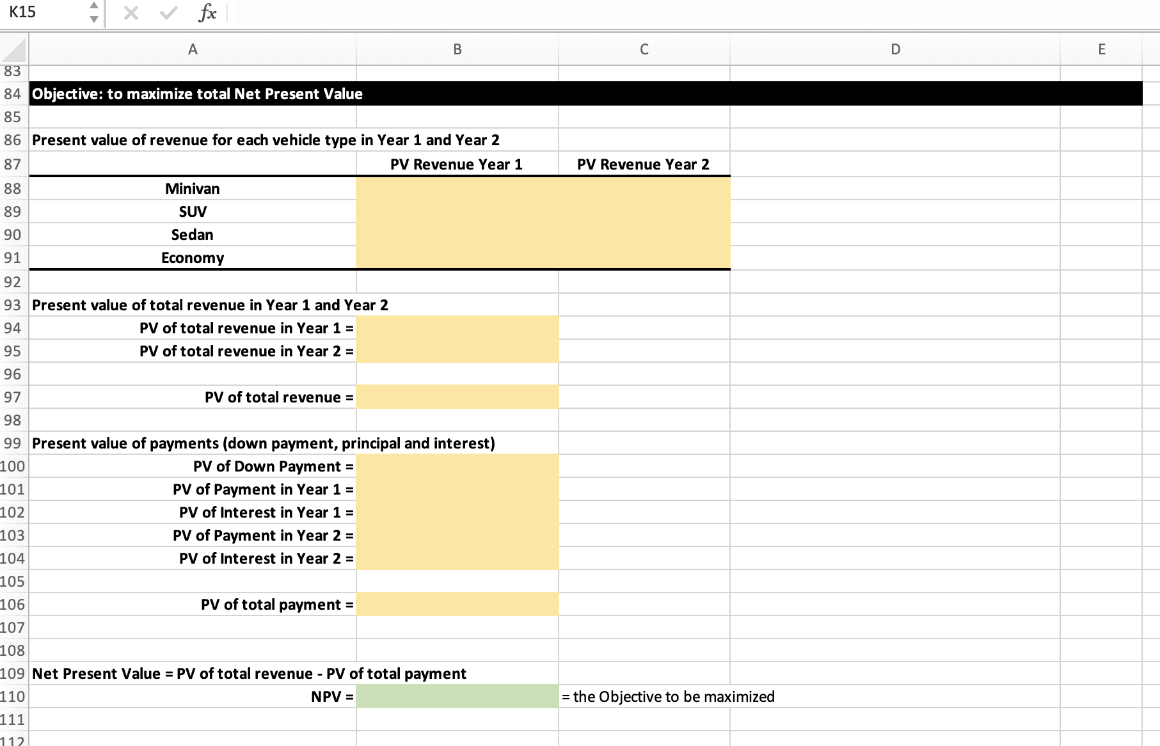Click the Economy label cell

tap(193, 258)
